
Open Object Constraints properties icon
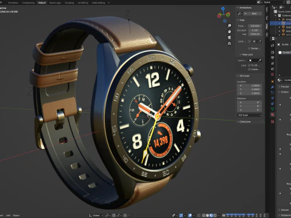click(x=273, y=104)
